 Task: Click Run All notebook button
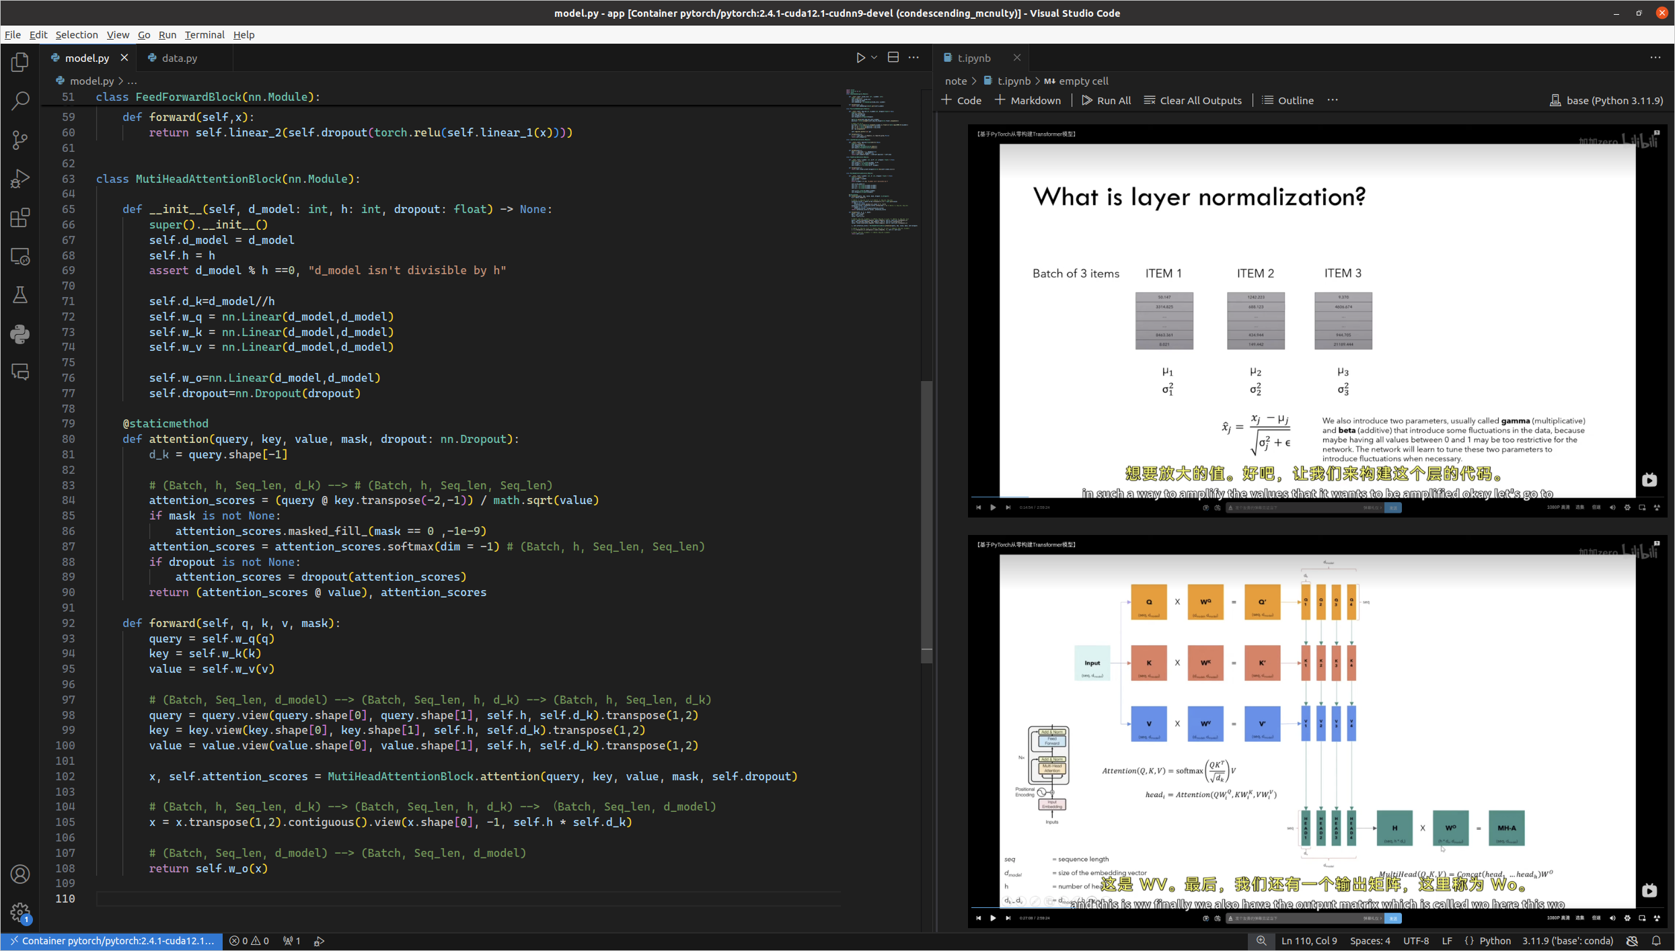(x=1106, y=100)
